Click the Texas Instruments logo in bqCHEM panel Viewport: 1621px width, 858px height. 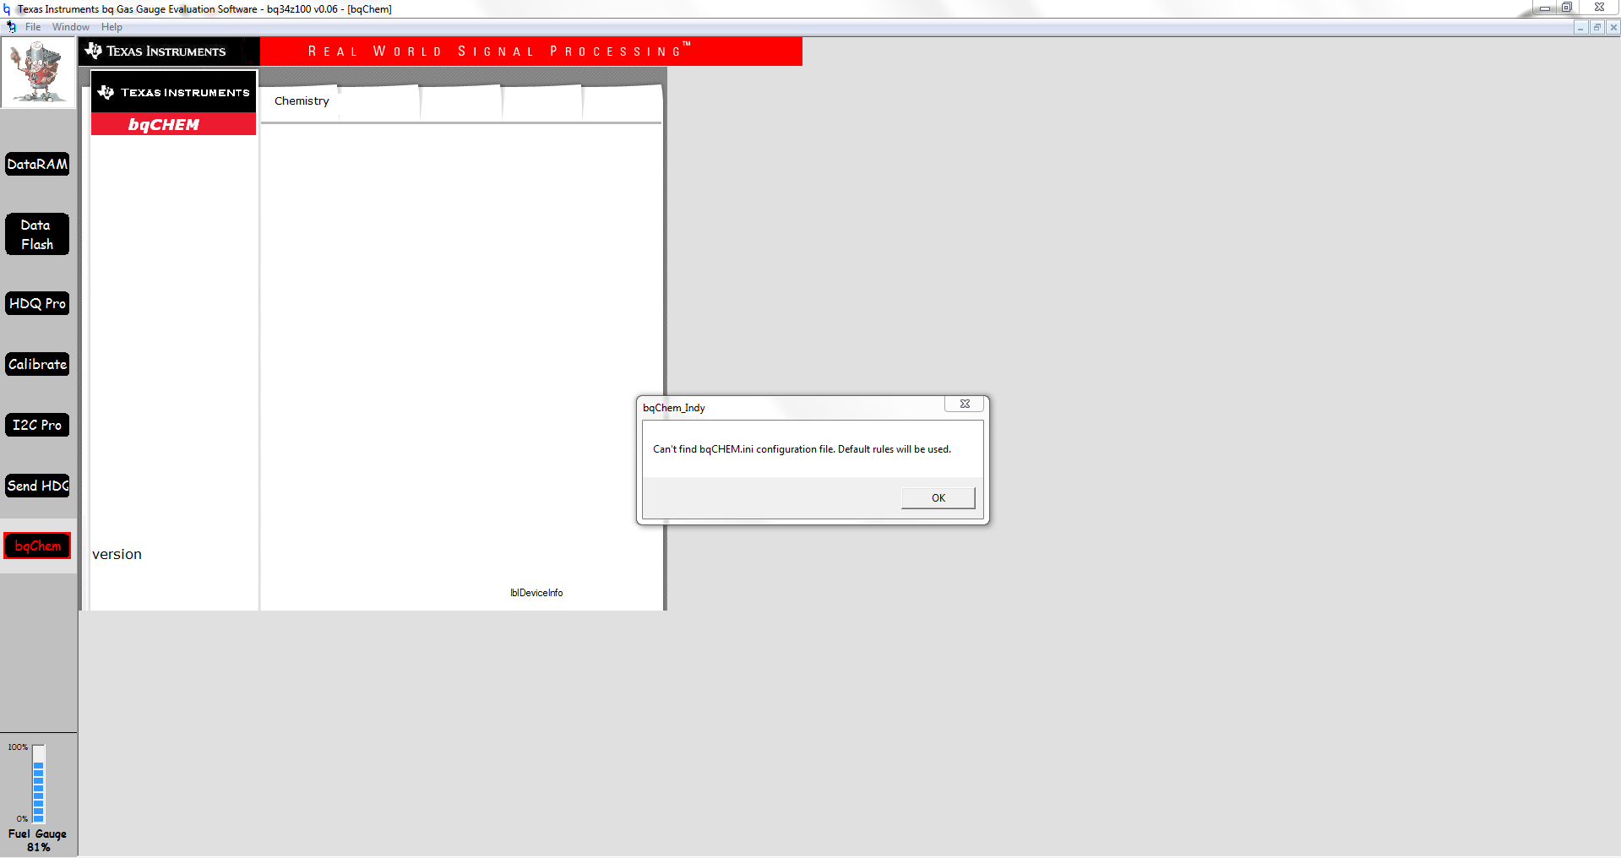tap(173, 92)
